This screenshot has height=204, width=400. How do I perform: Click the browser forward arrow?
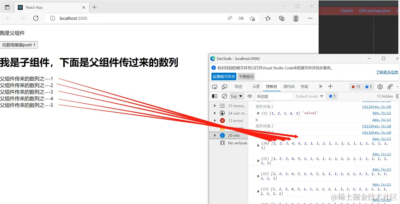point(22,18)
